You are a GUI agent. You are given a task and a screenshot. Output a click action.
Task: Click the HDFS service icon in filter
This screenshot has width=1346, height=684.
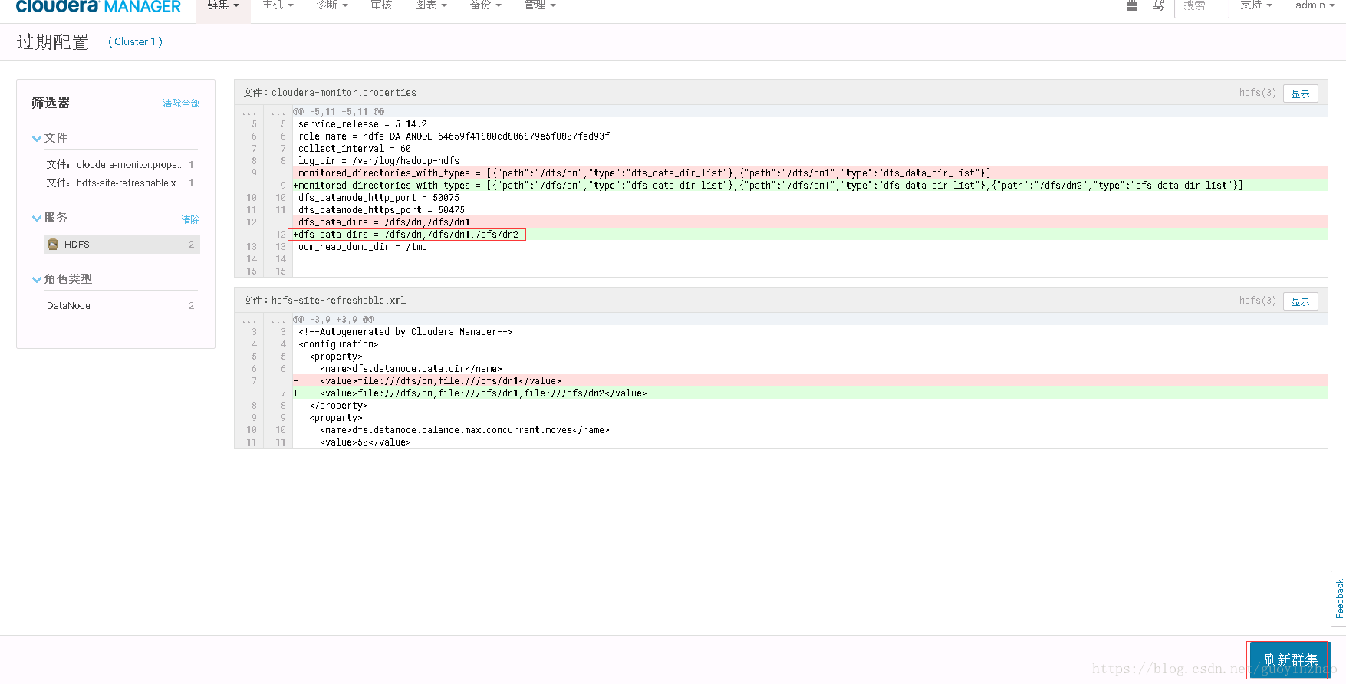click(53, 245)
